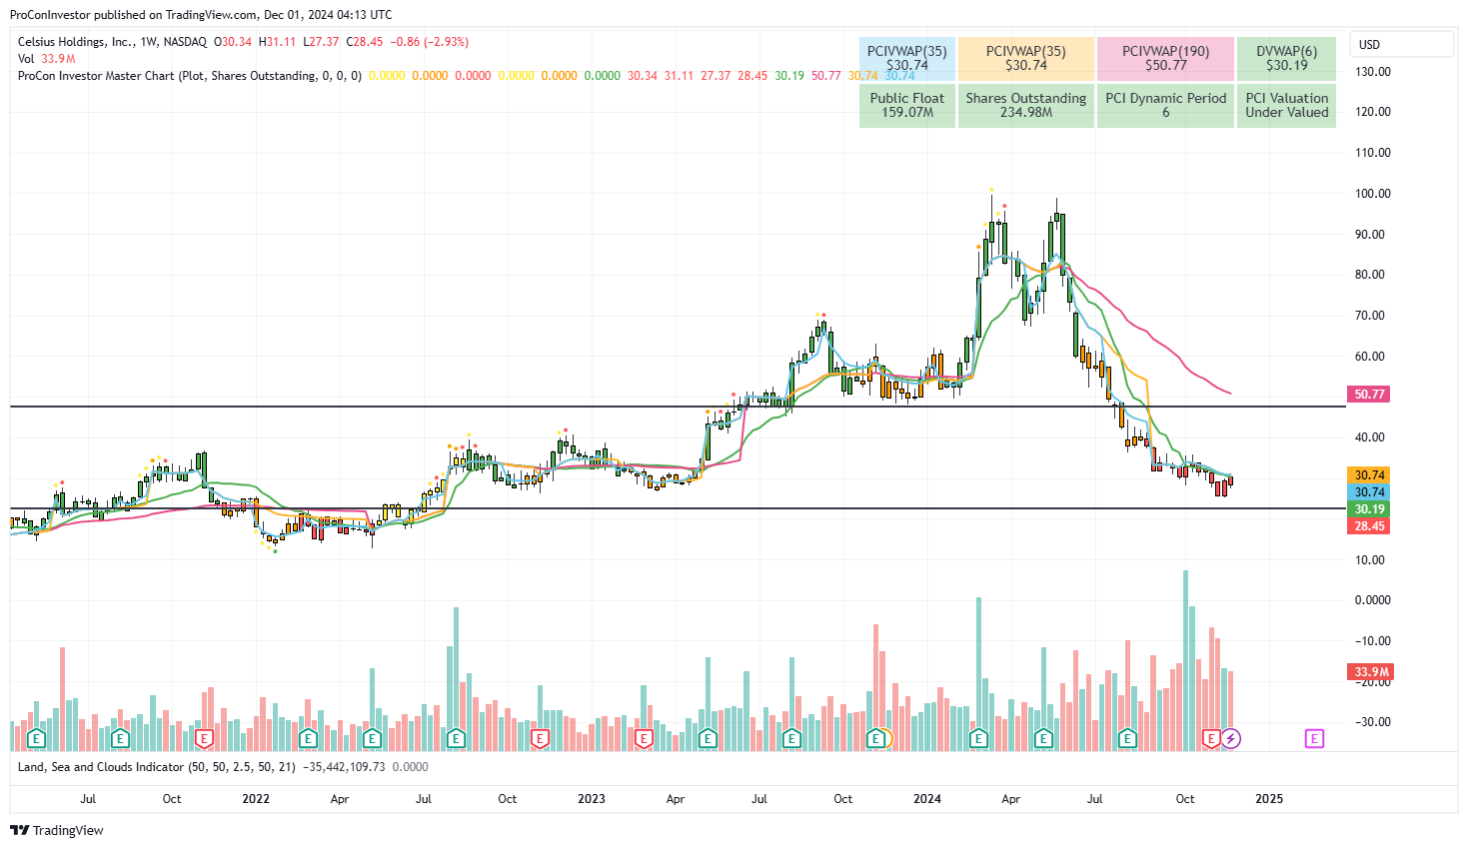The width and height of the screenshot is (1468, 848).
Task: Click the ProConInvestor published header text
Action: (201, 15)
